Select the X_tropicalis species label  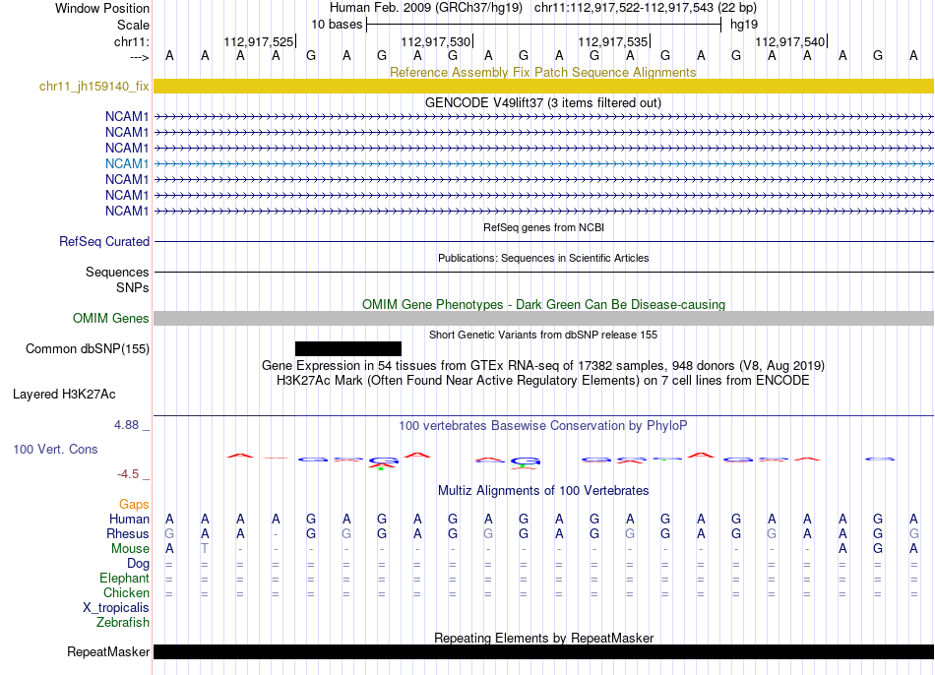click(116, 608)
